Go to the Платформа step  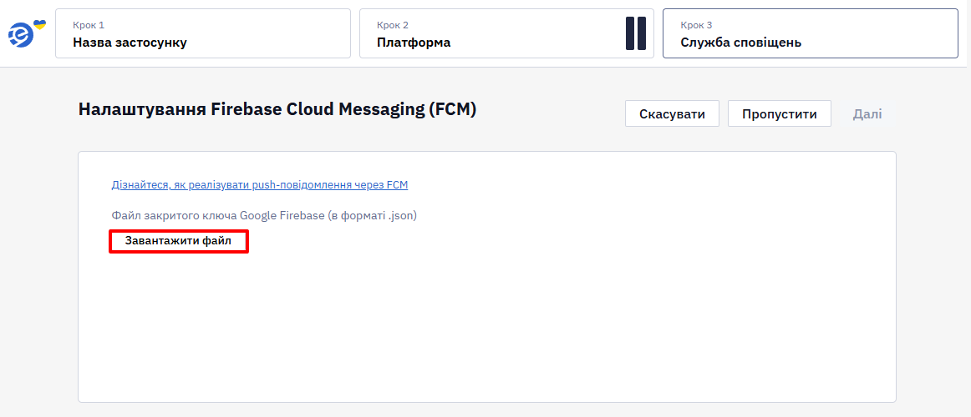[506, 33]
